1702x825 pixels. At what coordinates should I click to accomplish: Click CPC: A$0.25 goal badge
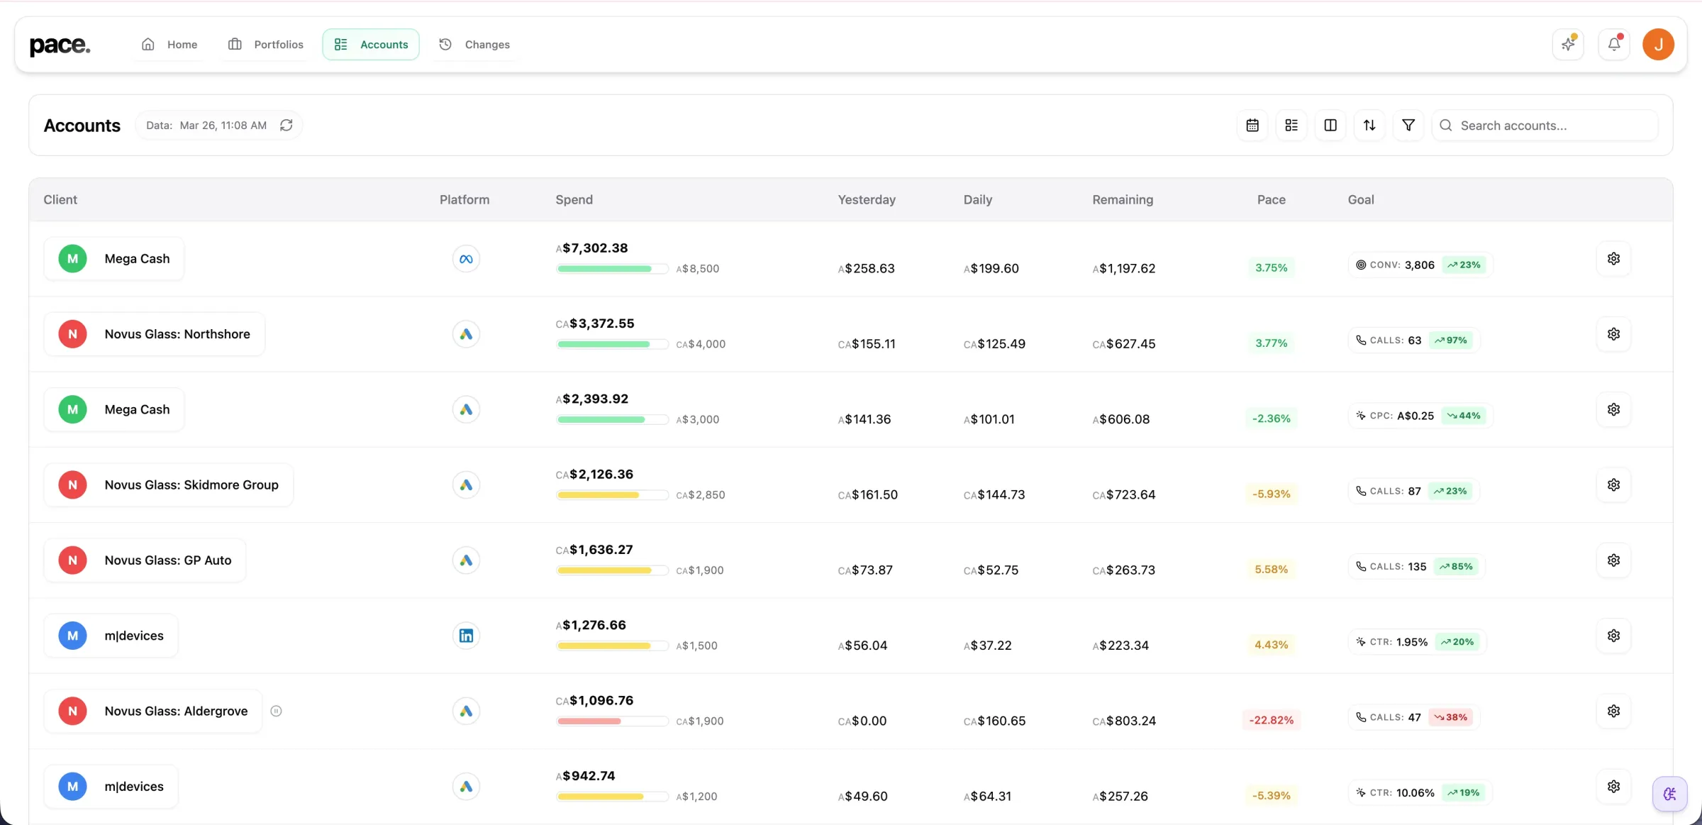coord(1420,416)
